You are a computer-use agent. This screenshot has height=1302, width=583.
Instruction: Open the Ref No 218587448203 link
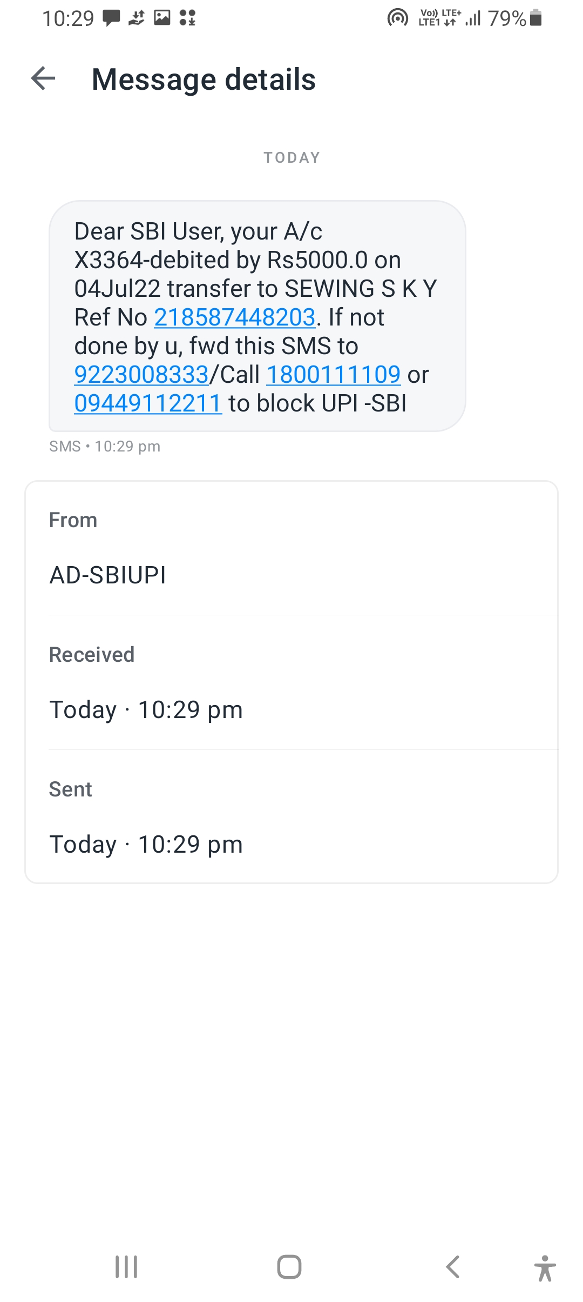pos(235,317)
